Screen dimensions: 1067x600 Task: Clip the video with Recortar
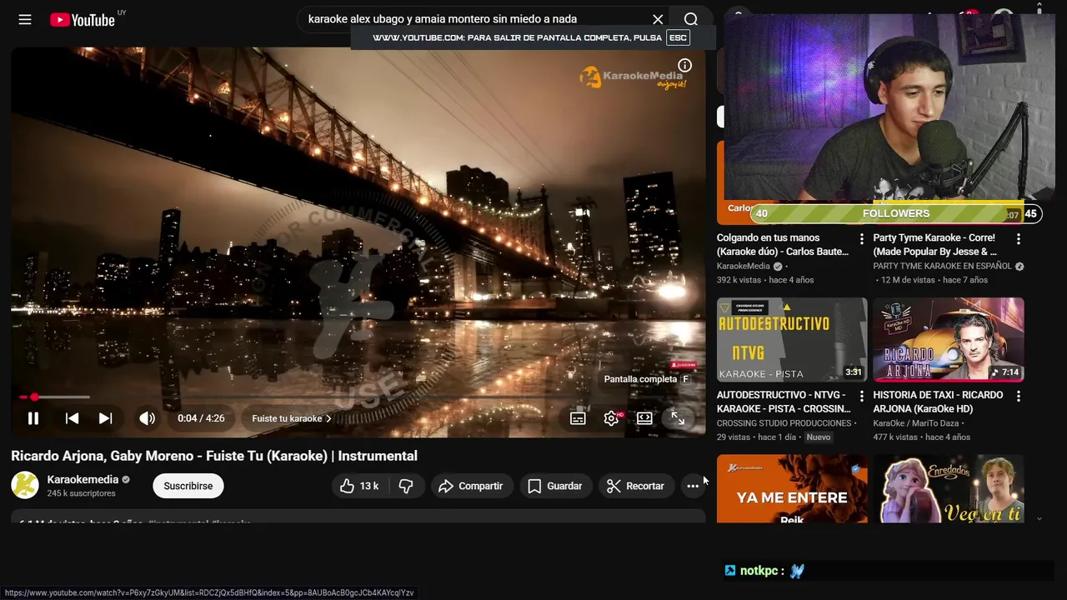(635, 486)
